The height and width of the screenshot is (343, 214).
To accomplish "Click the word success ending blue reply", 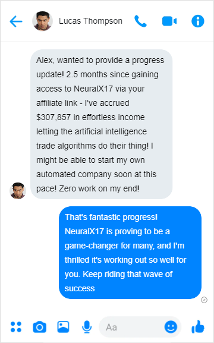I will [x=80, y=288].
